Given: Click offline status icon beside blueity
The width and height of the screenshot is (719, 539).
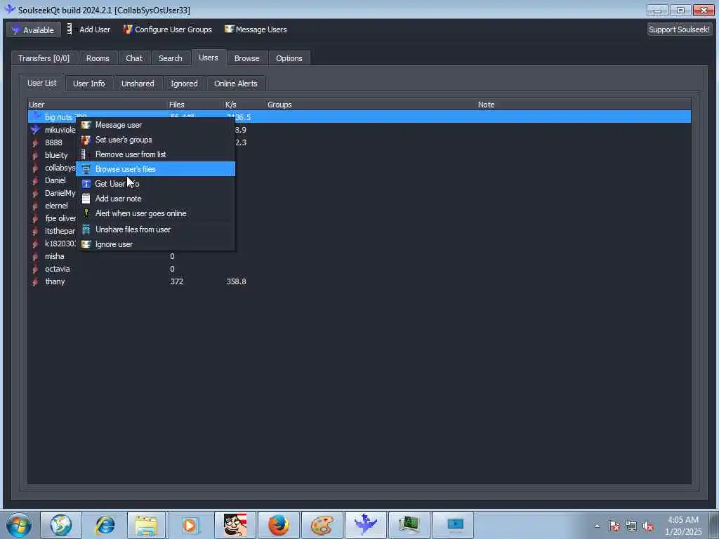Looking at the screenshot, I should (x=35, y=155).
